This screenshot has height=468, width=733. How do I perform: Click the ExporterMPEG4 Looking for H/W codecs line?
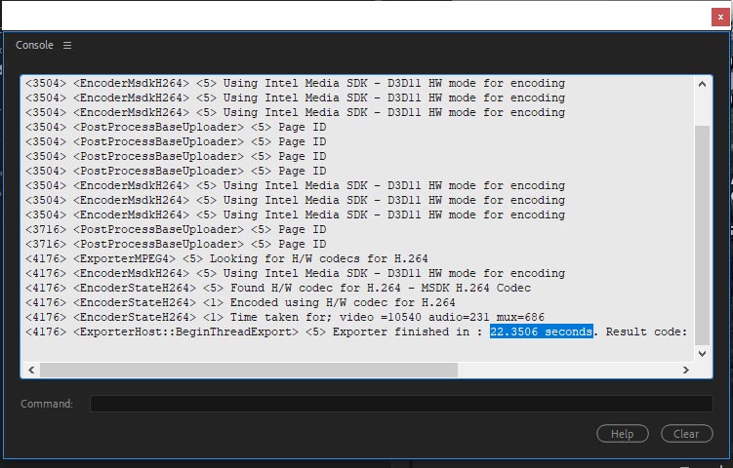(x=226, y=258)
